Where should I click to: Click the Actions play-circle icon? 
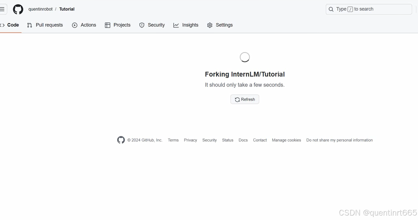click(75, 25)
